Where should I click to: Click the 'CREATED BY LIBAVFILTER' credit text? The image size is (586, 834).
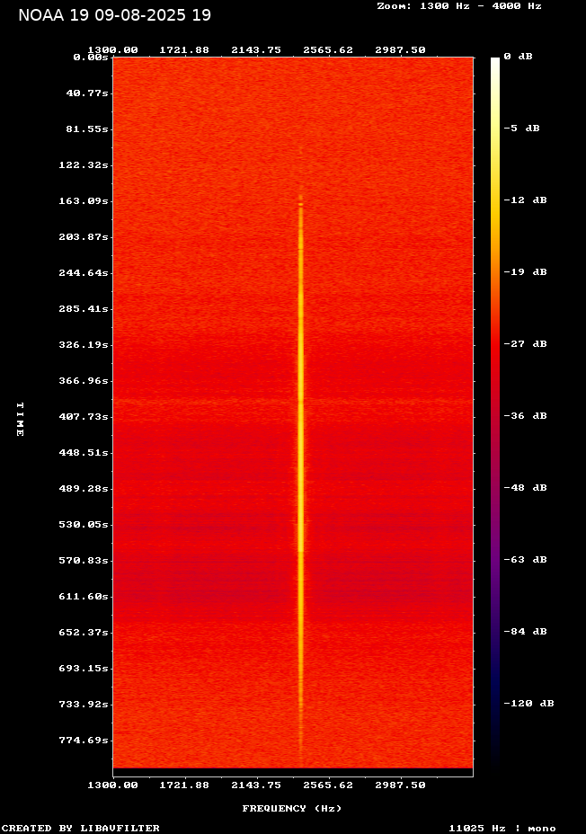coord(81,828)
